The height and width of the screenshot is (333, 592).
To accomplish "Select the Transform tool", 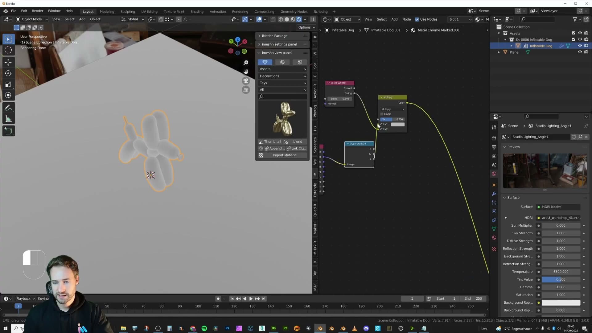I will (x=8, y=96).
